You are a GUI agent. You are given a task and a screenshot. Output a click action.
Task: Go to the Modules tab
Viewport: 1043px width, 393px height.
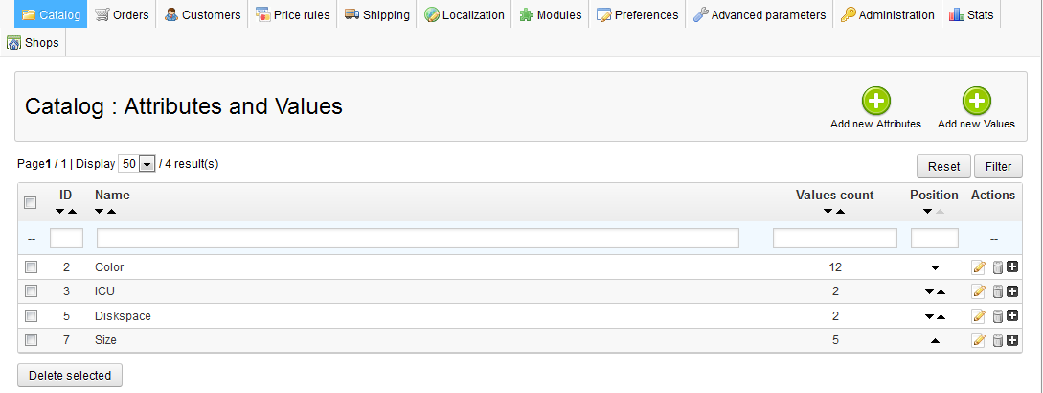click(x=551, y=15)
